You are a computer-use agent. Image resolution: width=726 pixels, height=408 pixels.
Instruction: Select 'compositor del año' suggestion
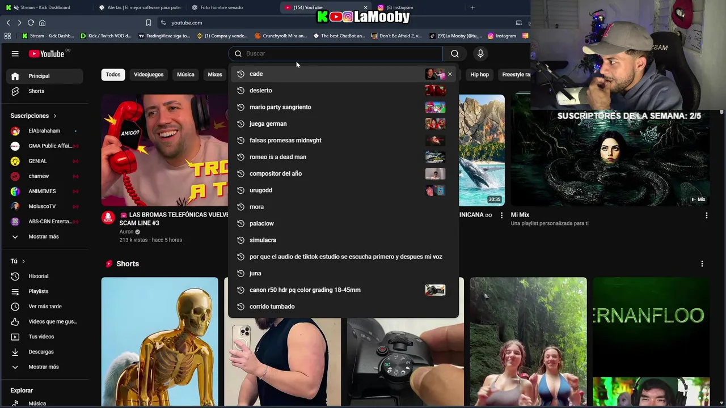(x=344, y=173)
